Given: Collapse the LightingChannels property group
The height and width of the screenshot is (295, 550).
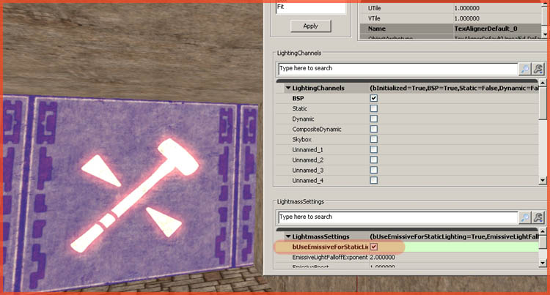Looking at the screenshot, I should point(288,88).
